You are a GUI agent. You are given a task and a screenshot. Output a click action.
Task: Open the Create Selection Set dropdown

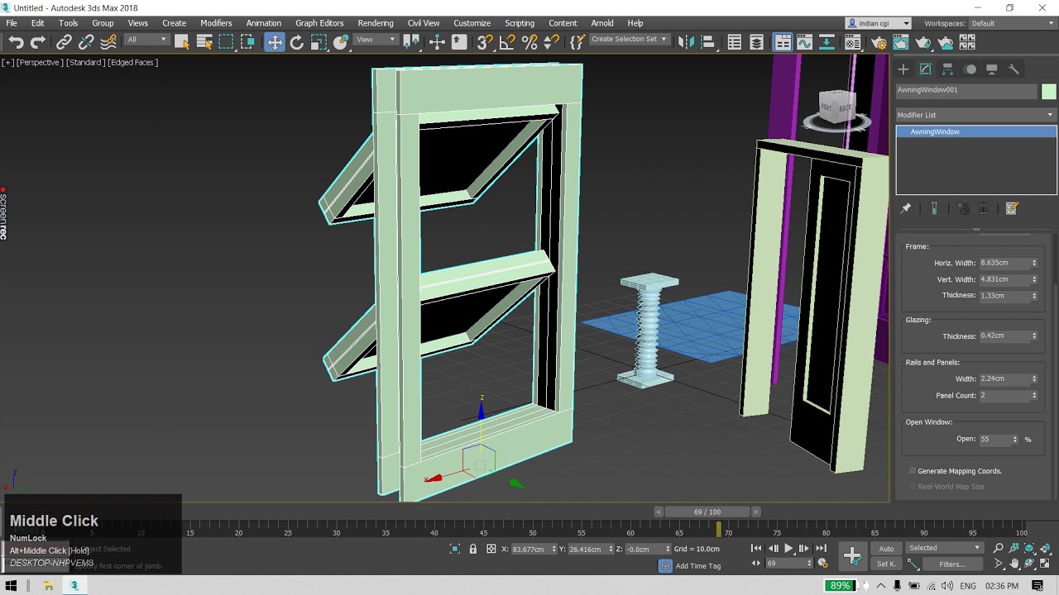coord(629,40)
